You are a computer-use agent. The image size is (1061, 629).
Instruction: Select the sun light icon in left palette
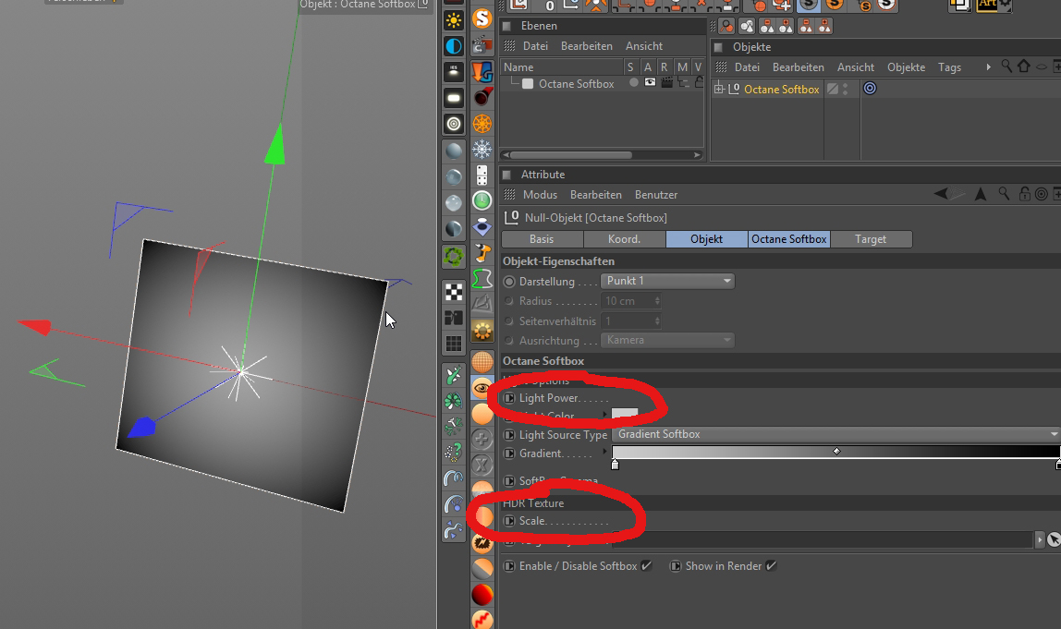click(x=454, y=20)
